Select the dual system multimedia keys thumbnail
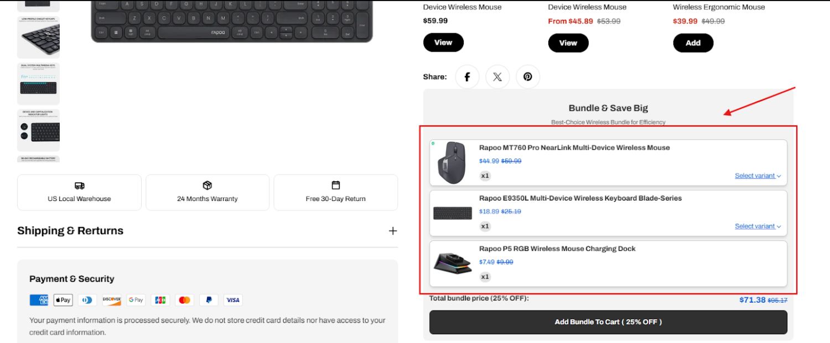This screenshot has width=830, height=343. 38,84
